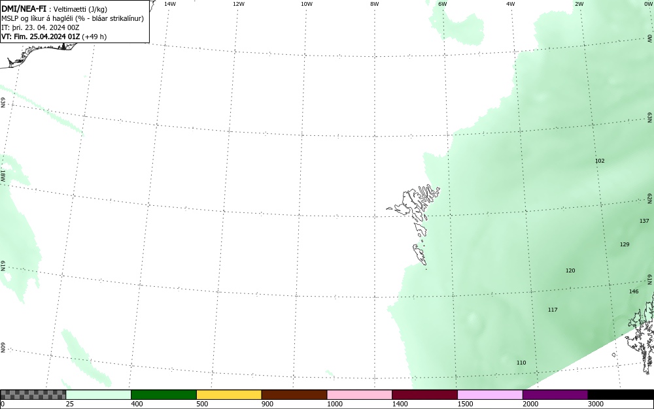Click the 4W longitude label
Viewport: 654px width, 409px height.
511,4
